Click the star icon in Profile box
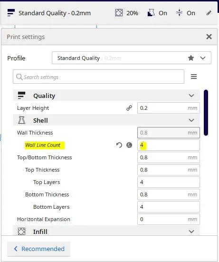This screenshot has height=262, width=219. coord(191,58)
